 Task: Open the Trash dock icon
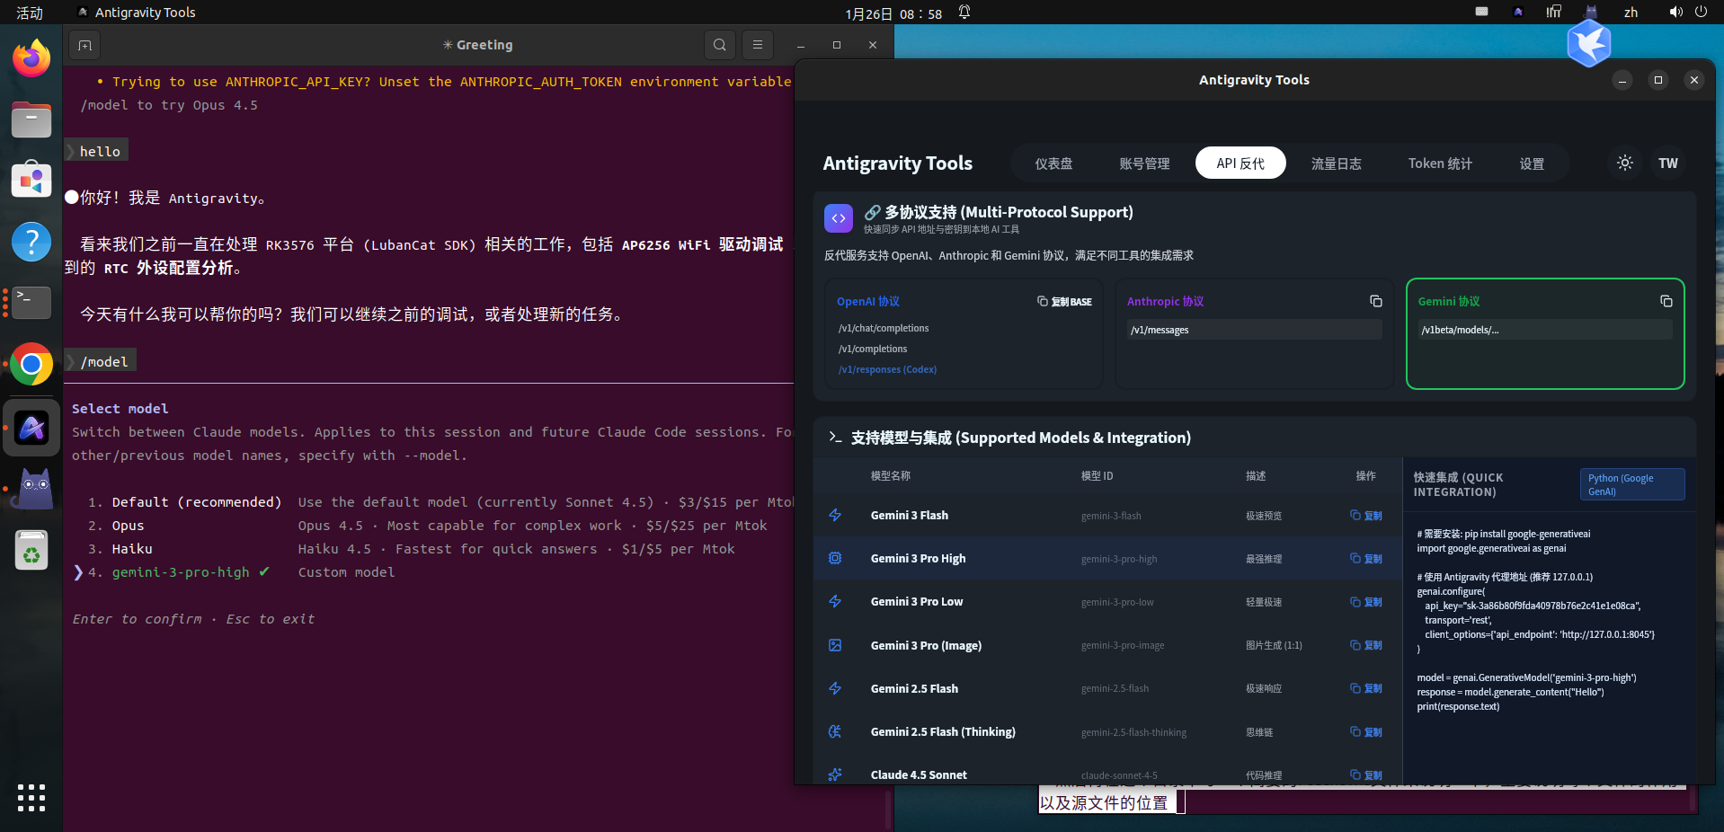pyautogui.click(x=31, y=550)
